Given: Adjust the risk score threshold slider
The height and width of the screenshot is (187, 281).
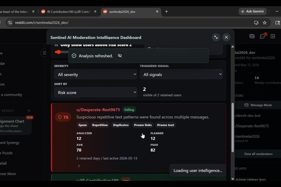Looking at the screenshot, I should click(58, 52).
